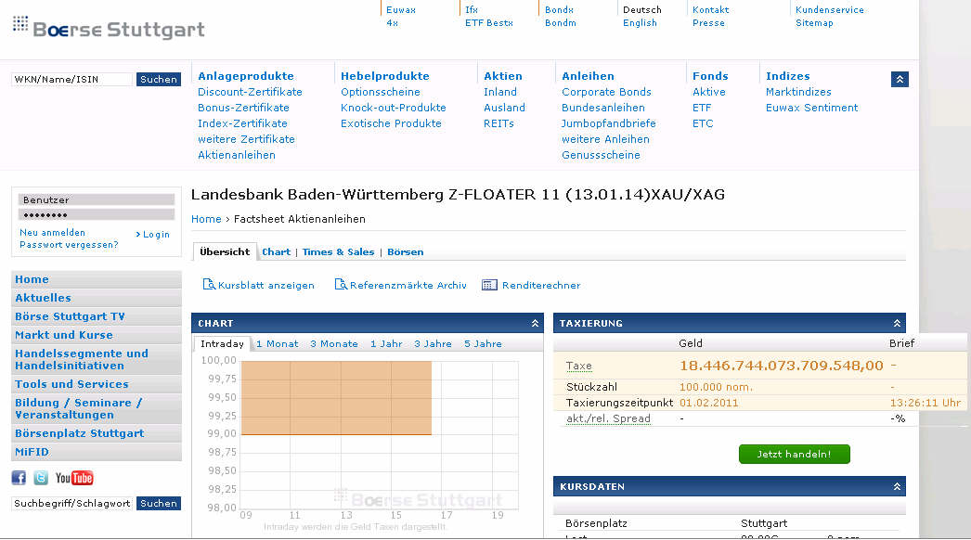Show the 5 Jahre chart

[483, 343]
